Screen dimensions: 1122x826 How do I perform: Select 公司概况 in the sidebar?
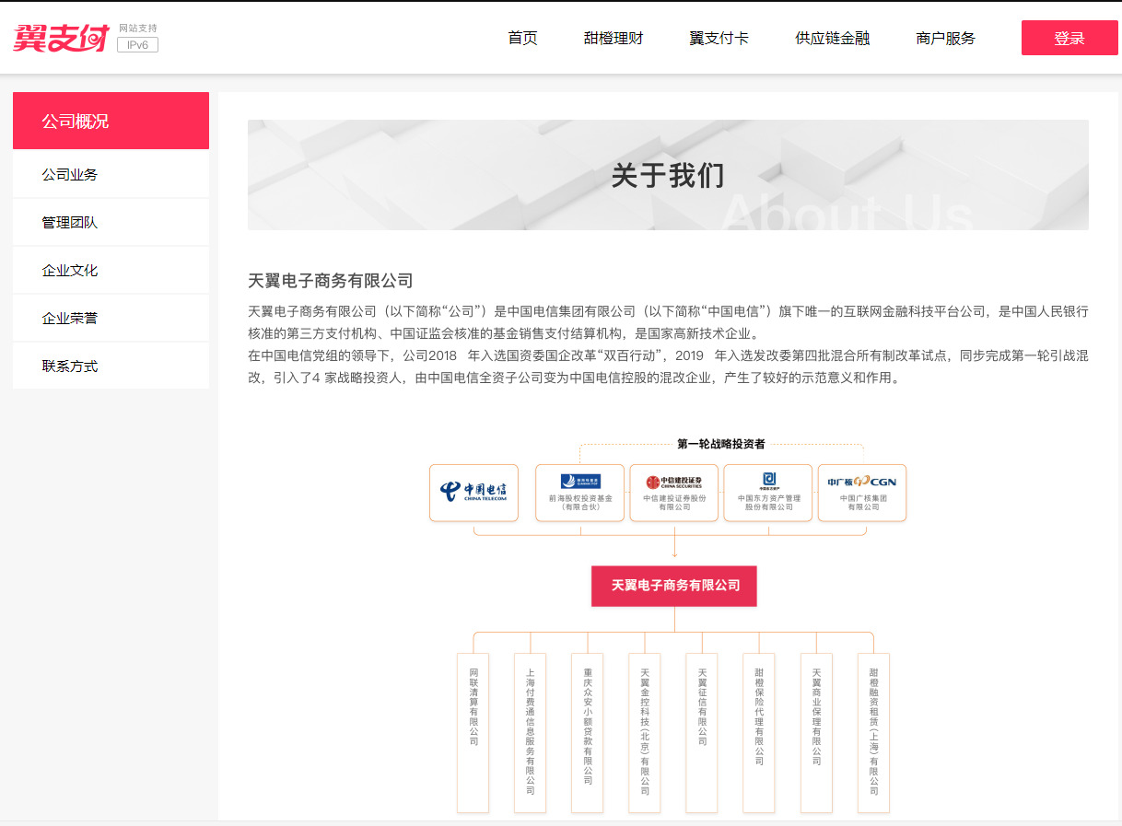tap(111, 121)
